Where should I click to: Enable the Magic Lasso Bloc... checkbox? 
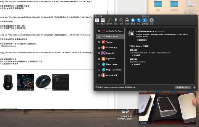99,70
